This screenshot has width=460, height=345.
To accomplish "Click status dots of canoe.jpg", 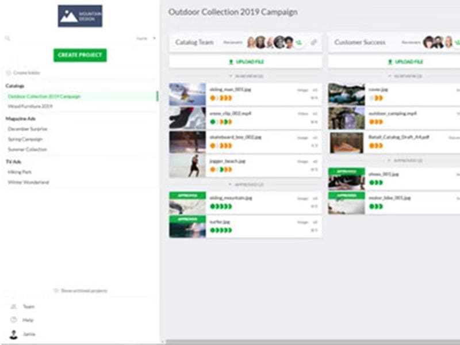I will [376, 98].
